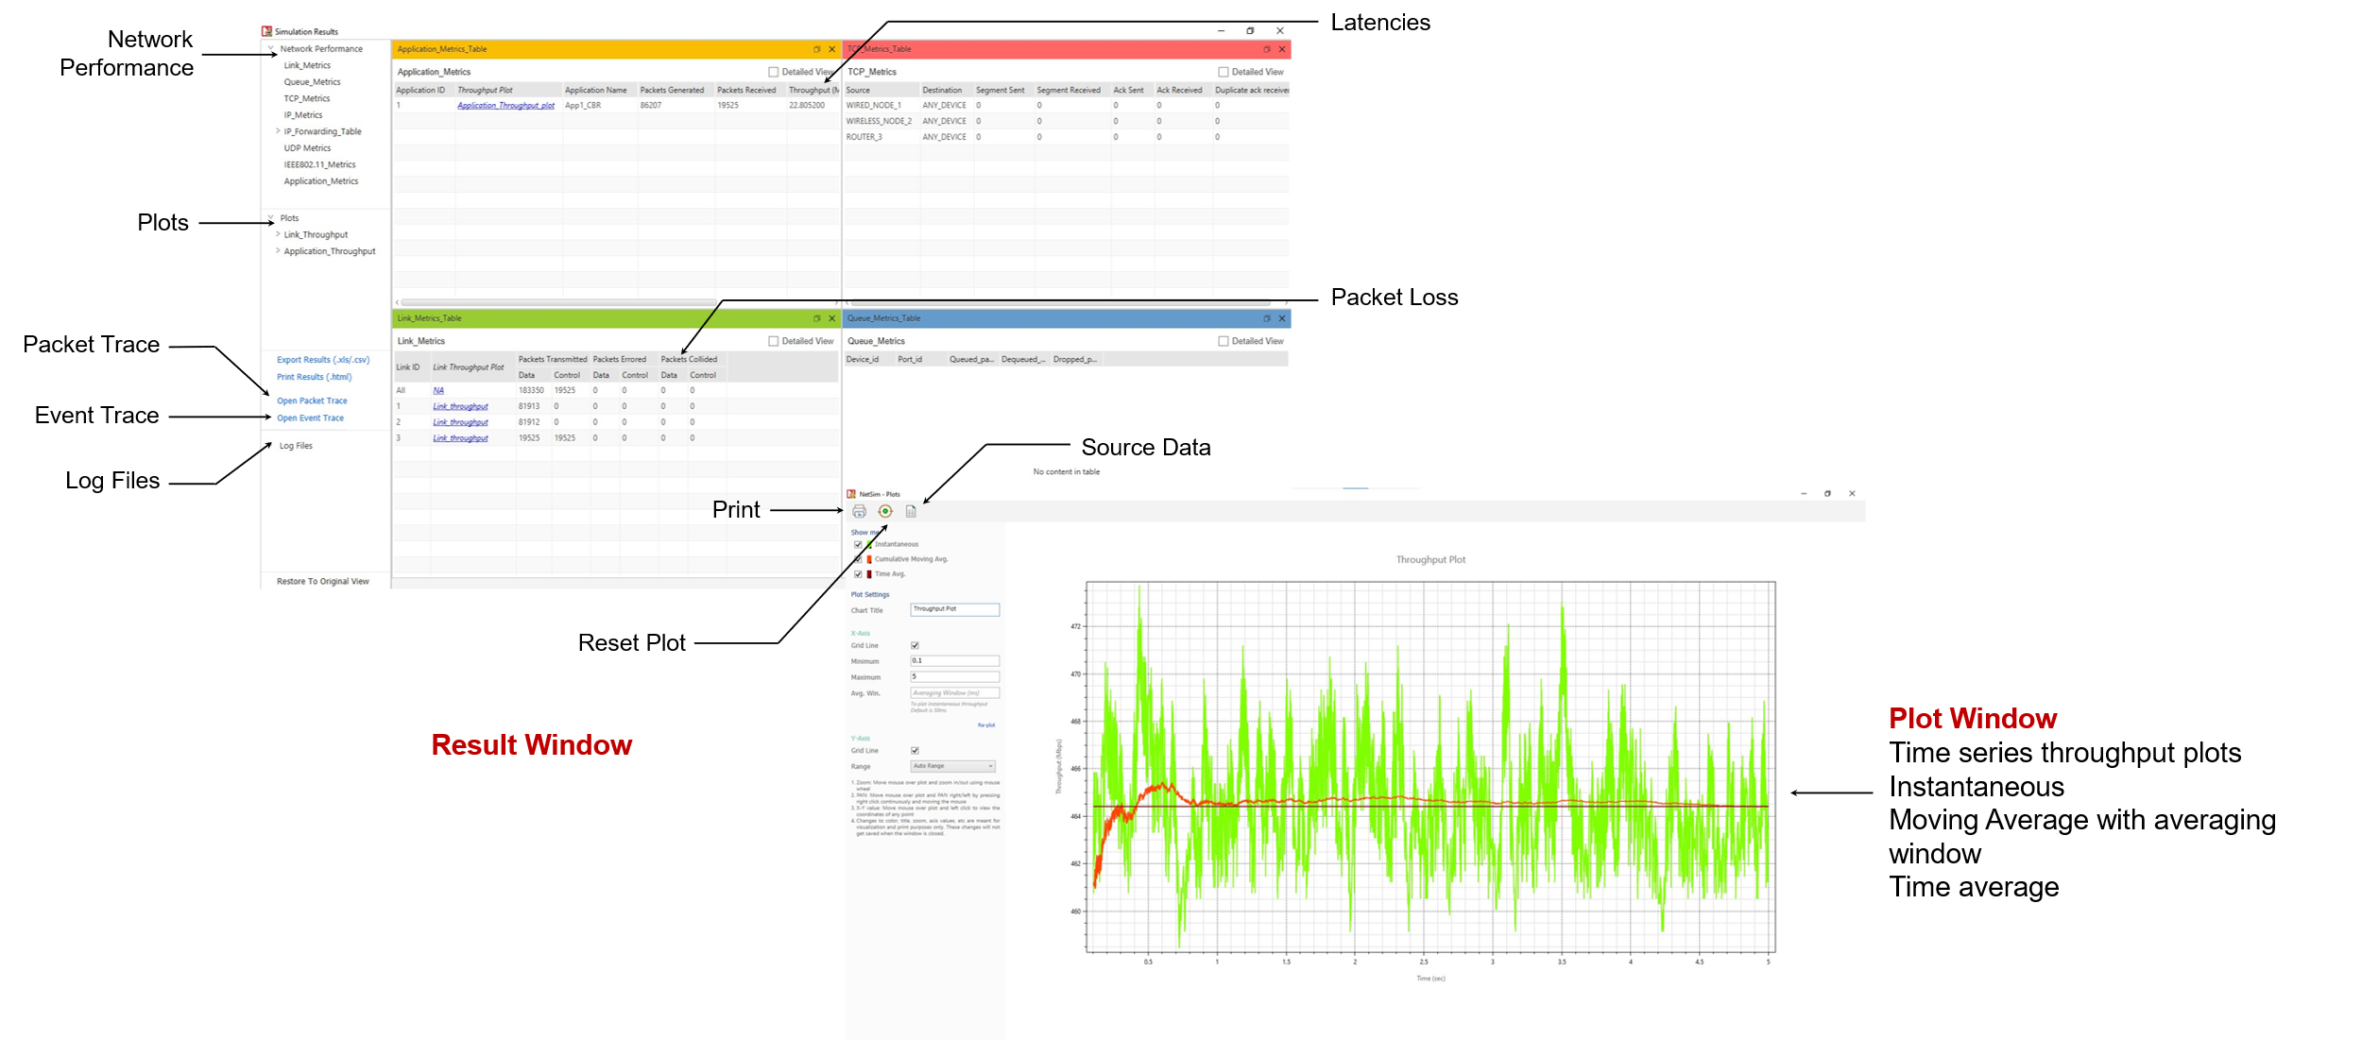
Task: Click the Open Packet Trace link
Action: pos(312,401)
